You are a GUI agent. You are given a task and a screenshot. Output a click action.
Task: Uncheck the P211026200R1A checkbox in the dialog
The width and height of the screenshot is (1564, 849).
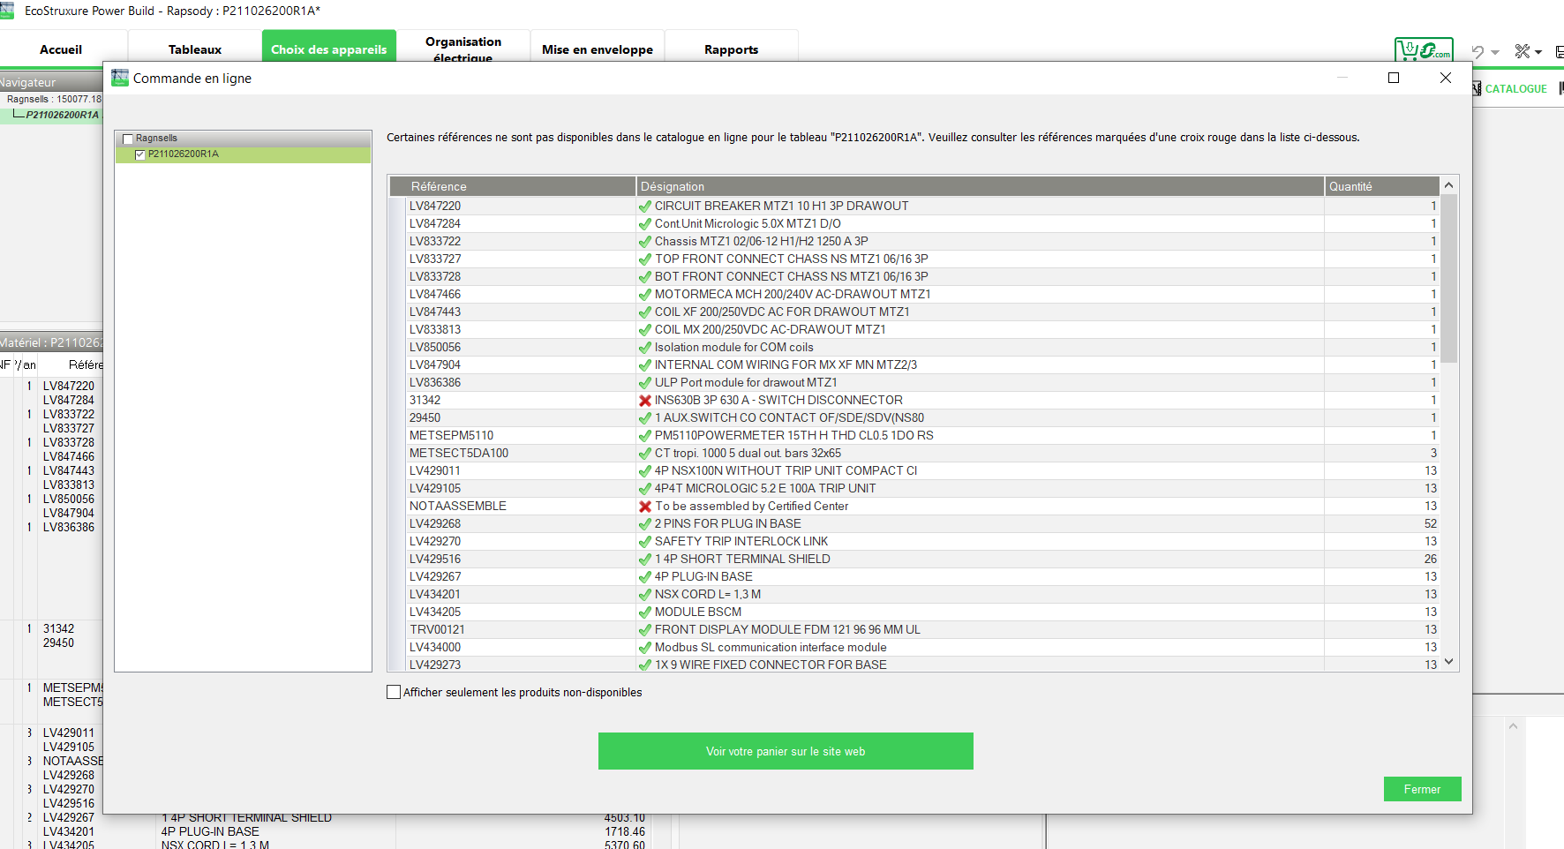tap(140, 154)
